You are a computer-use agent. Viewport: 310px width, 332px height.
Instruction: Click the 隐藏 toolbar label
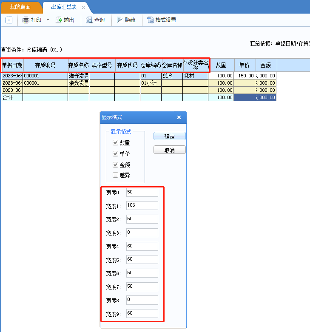pyautogui.click(x=130, y=20)
